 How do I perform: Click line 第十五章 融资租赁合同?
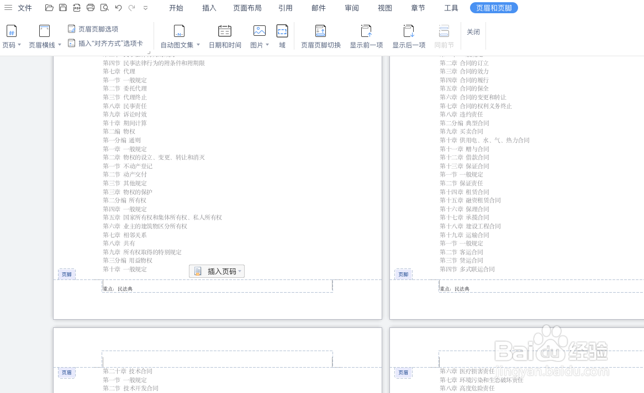pyautogui.click(x=470, y=201)
